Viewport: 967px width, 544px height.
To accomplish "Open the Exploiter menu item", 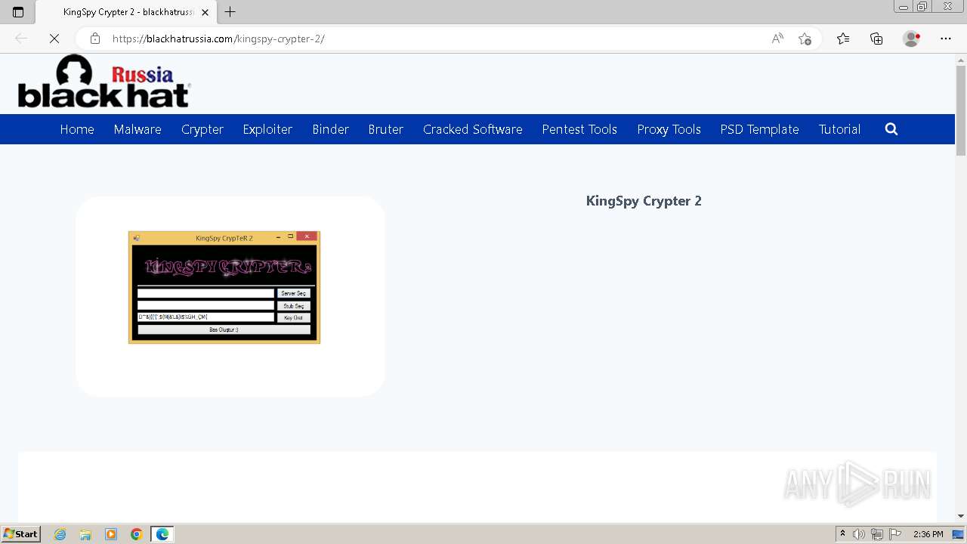I will (267, 129).
